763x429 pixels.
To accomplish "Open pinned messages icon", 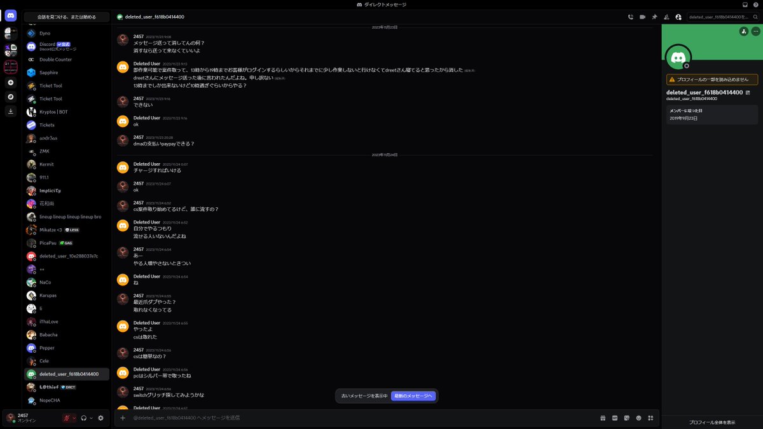I will coord(654,17).
